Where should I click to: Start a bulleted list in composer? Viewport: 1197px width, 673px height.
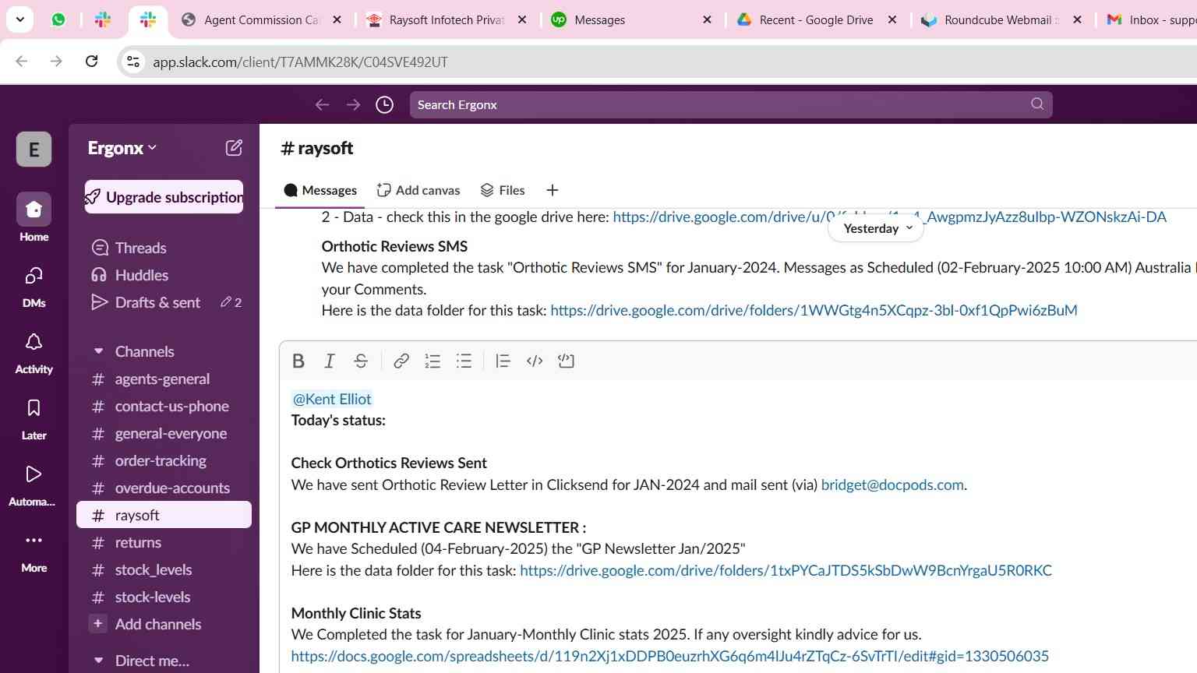(x=464, y=361)
